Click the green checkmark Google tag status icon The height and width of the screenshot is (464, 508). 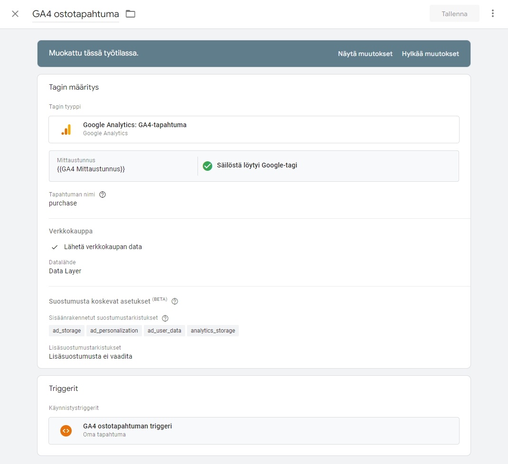(x=207, y=166)
